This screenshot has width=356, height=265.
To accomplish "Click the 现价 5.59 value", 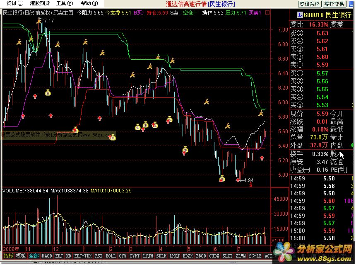I will tap(322, 114).
